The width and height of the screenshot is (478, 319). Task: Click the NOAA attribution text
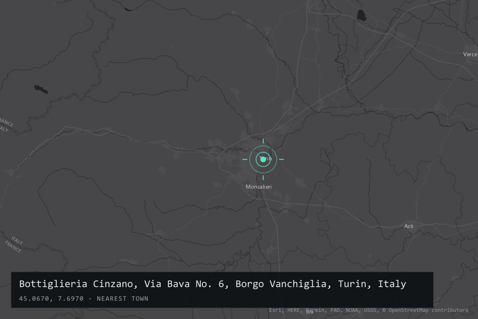352,310
